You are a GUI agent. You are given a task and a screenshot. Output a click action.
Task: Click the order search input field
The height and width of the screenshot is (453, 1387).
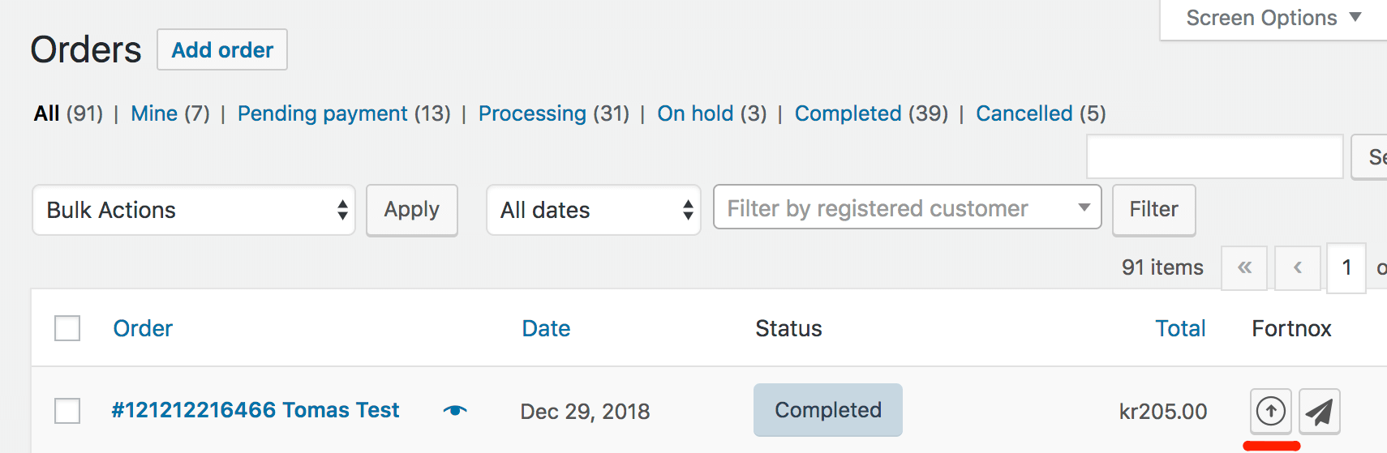pyautogui.click(x=1215, y=156)
